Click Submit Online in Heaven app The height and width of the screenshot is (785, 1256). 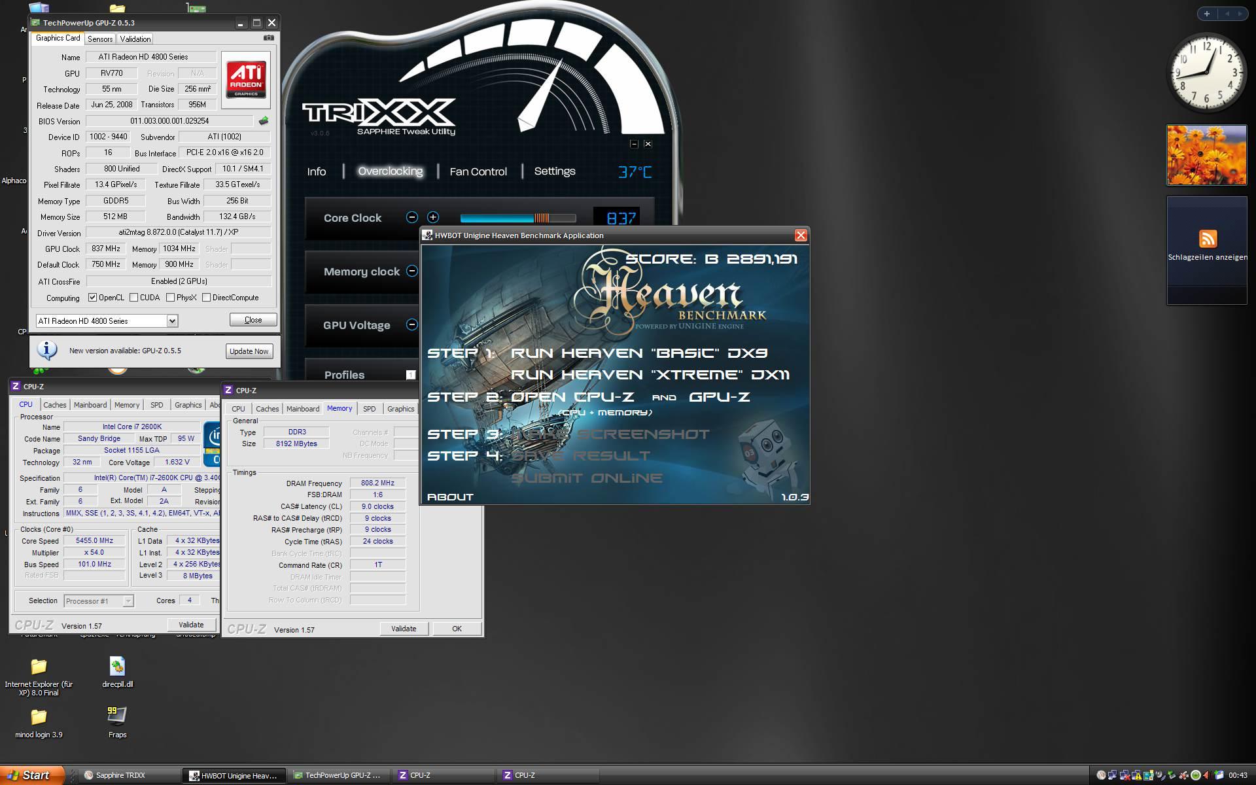pos(587,478)
